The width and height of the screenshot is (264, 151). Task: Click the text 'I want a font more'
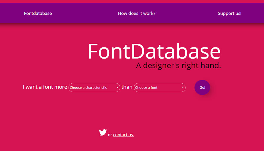[45, 87]
